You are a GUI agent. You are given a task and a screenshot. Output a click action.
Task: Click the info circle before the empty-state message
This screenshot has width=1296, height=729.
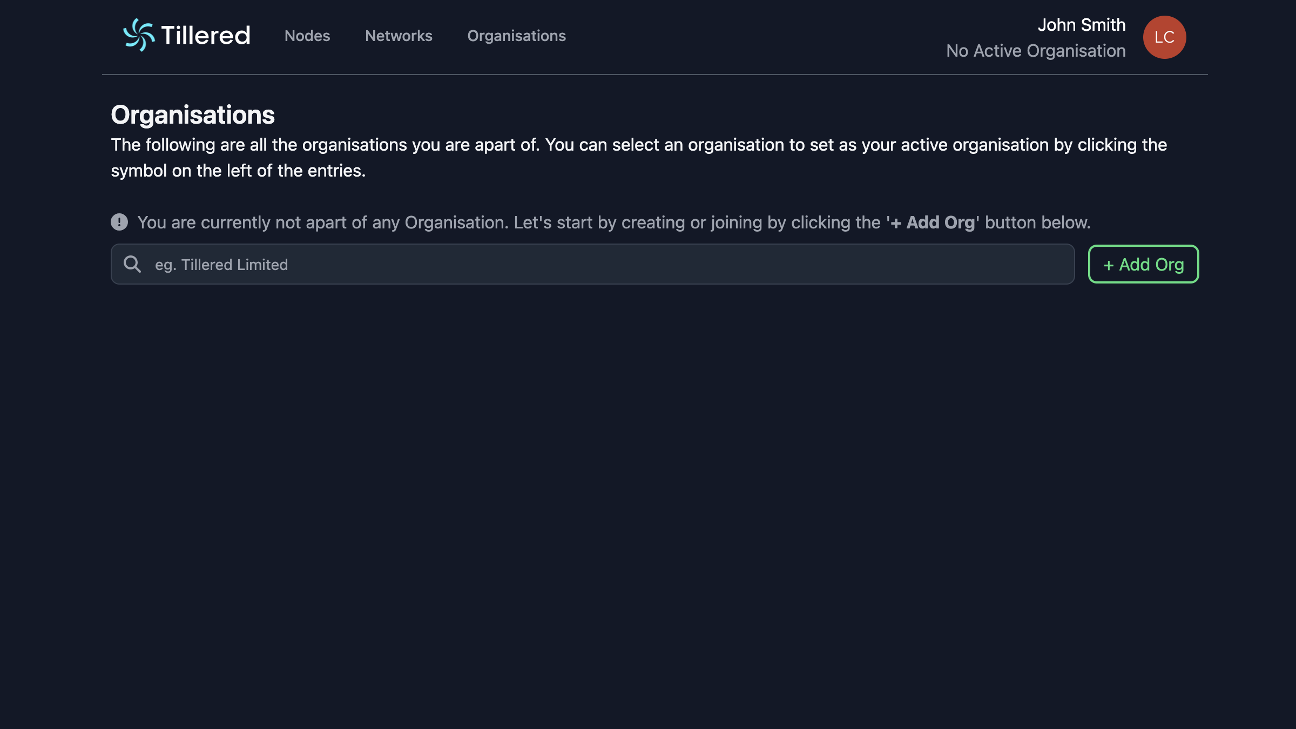point(119,222)
